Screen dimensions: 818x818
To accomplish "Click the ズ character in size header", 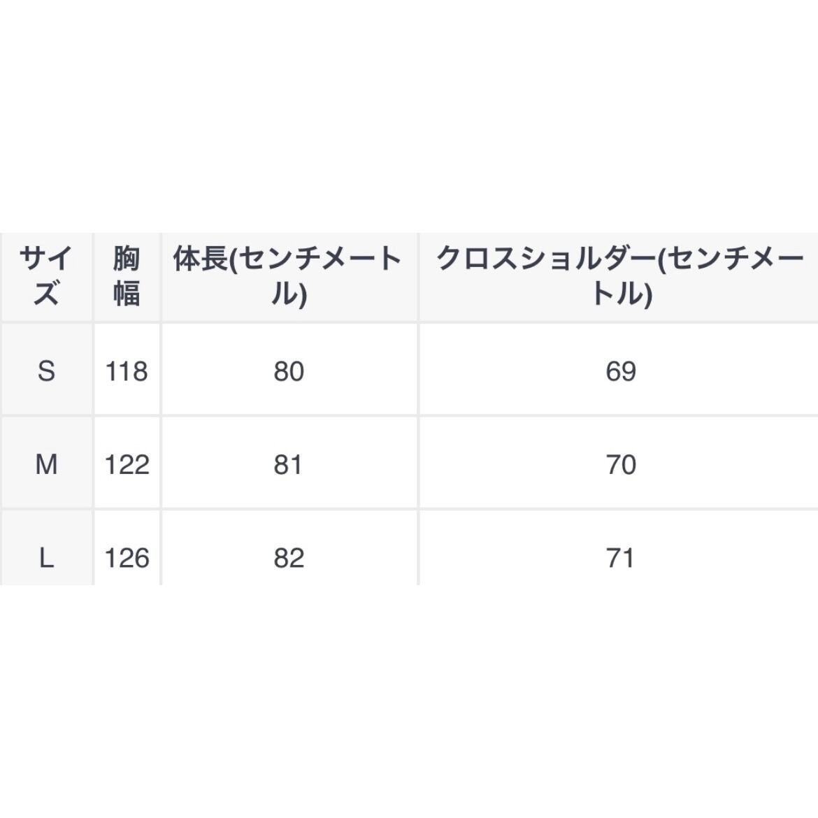I will point(46,294).
